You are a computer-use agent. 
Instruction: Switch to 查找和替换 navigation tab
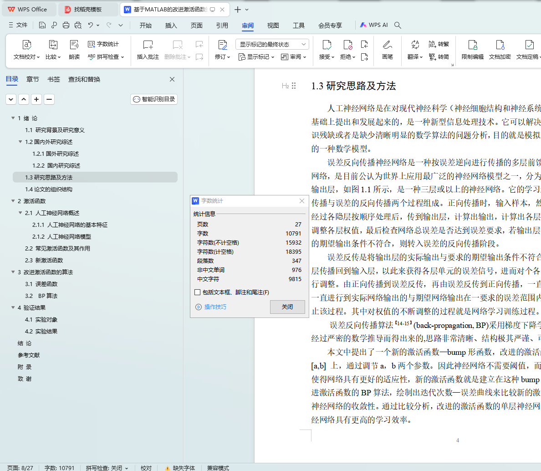pyautogui.click(x=84, y=79)
